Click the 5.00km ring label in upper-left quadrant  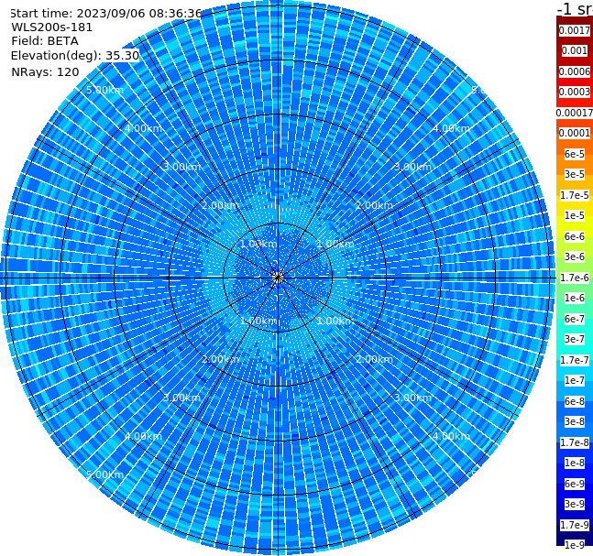coord(104,90)
